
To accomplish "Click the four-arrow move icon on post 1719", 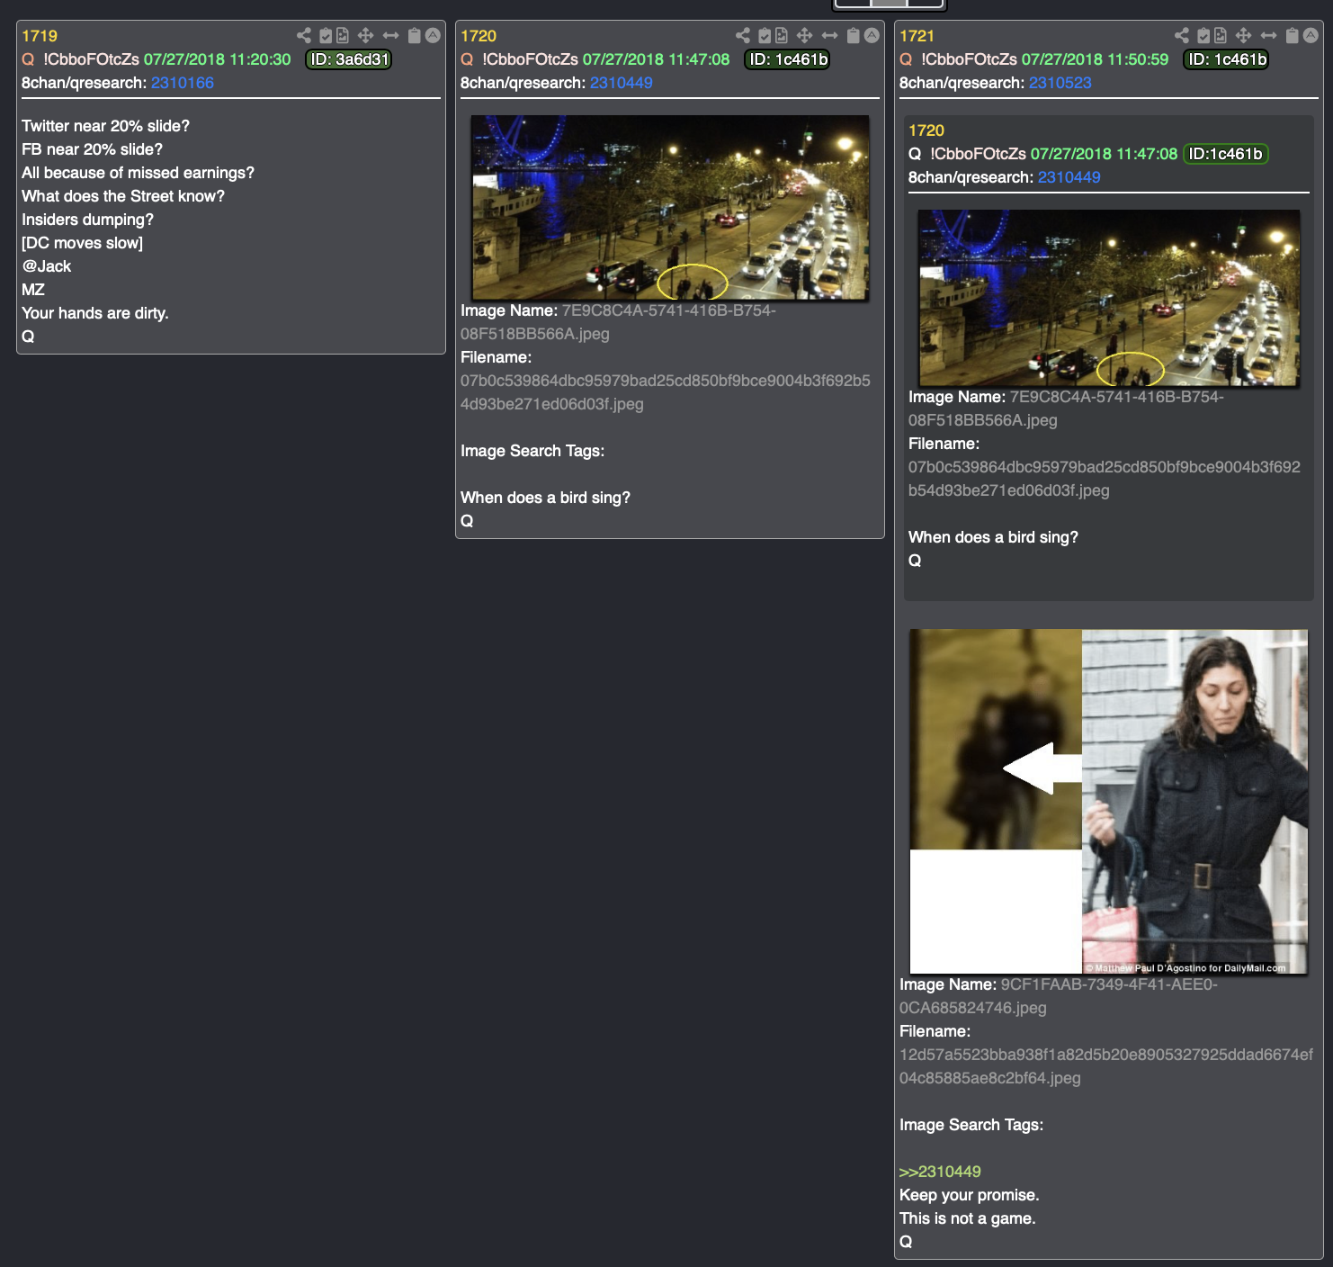I will coord(365,35).
